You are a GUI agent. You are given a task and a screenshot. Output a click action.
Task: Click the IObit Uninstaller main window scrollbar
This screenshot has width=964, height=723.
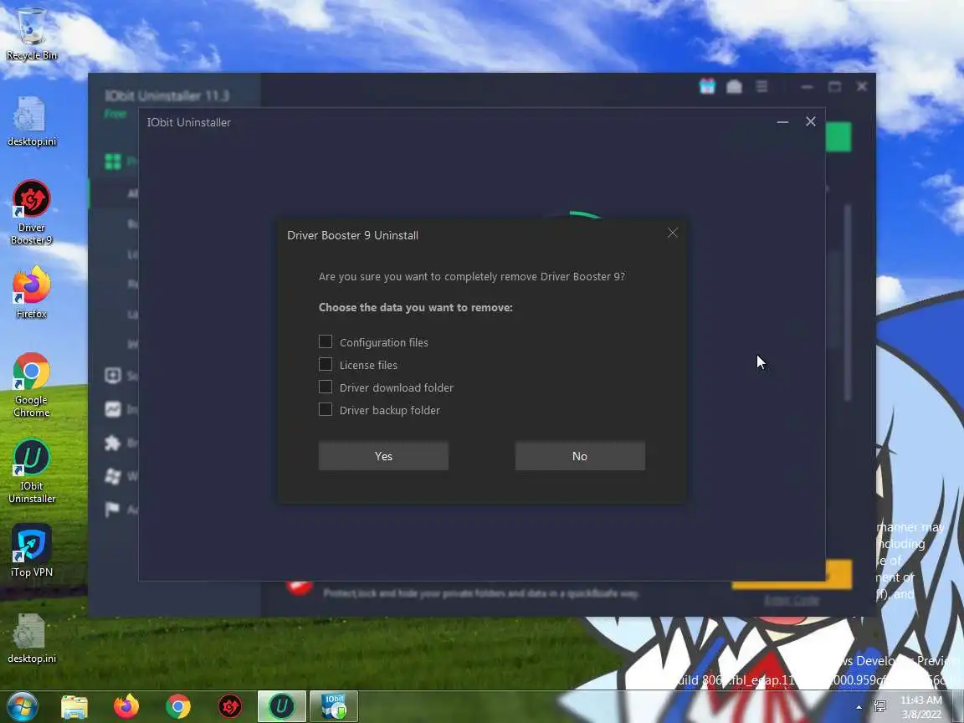[848, 302]
